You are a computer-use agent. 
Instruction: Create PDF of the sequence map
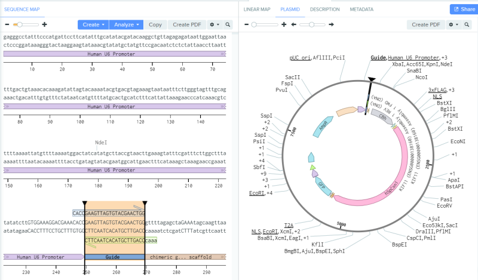point(187,24)
